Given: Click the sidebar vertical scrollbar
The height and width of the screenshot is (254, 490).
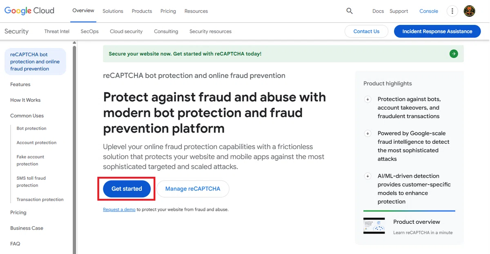Looking at the screenshot, I should [x=74, y=147].
